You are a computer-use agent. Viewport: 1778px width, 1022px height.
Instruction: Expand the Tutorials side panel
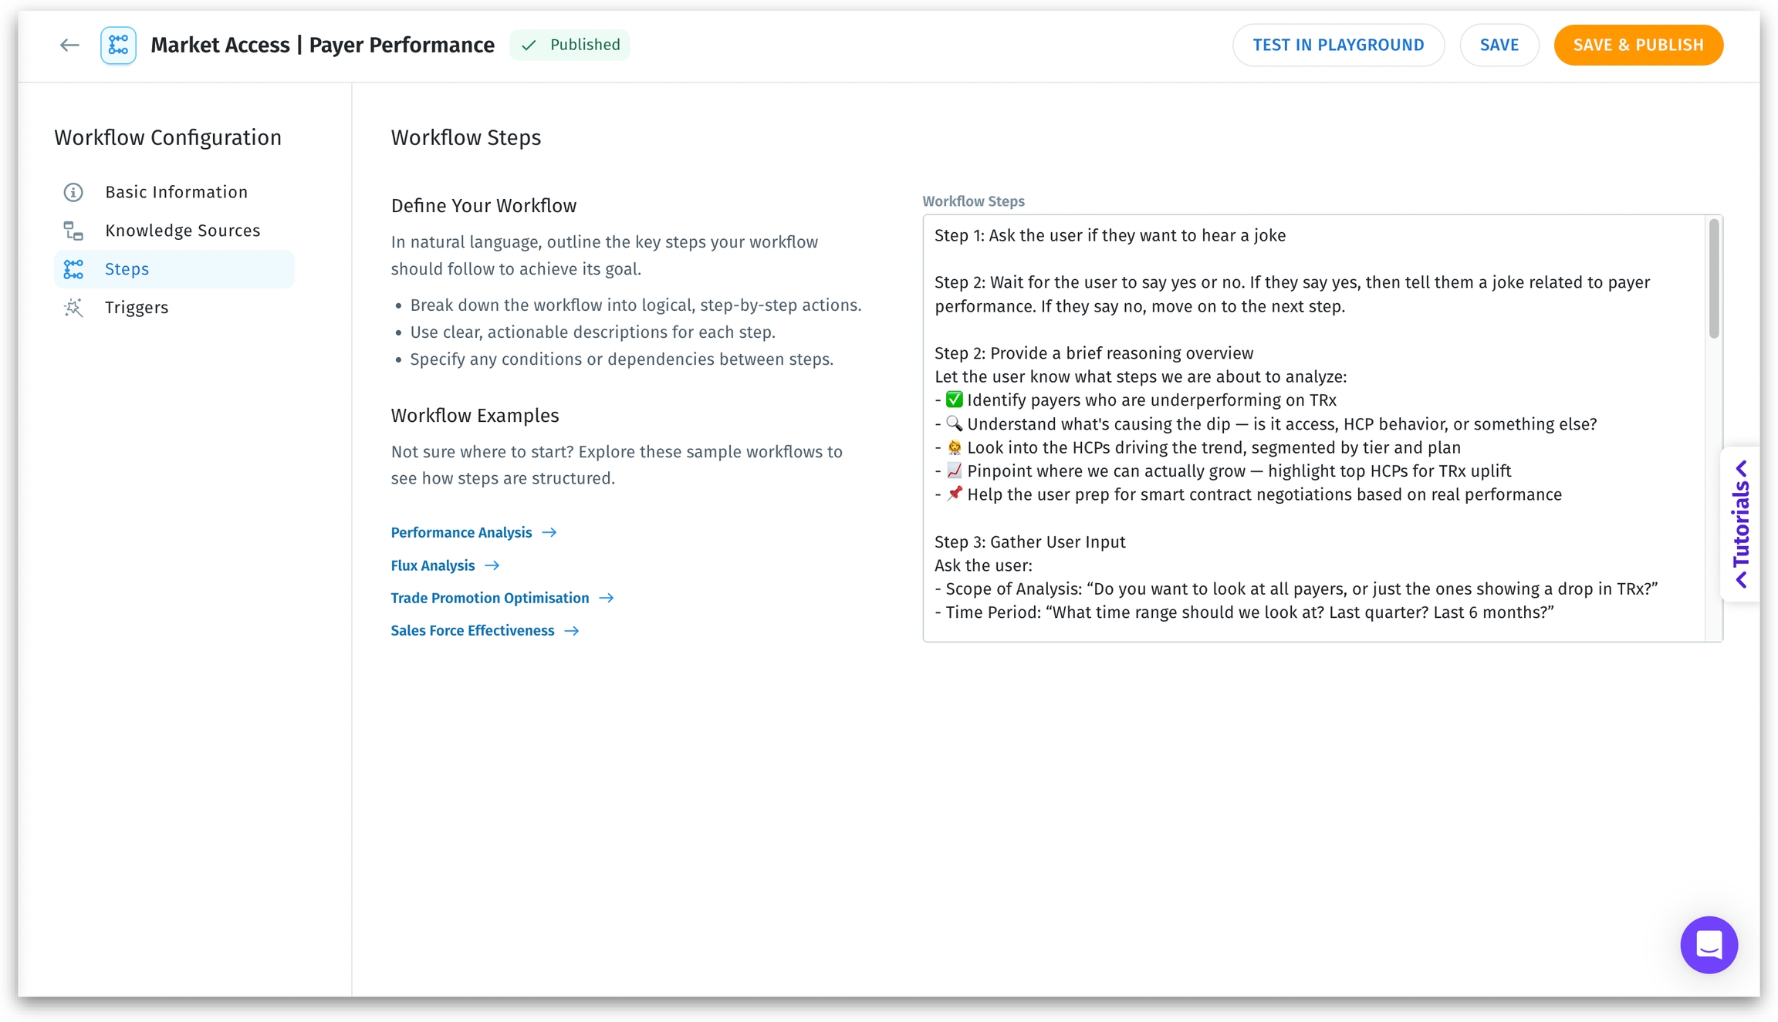pos(1740,524)
